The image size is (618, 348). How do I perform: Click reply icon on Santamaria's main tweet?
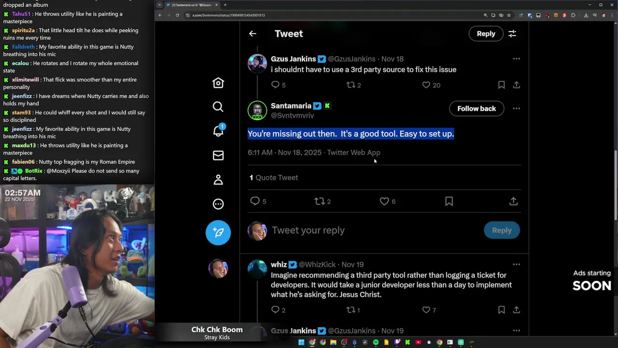click(255, 201)
